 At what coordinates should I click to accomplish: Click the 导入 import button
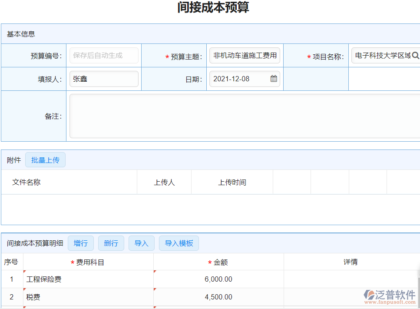pyautogui.click(x=141, y=243)
